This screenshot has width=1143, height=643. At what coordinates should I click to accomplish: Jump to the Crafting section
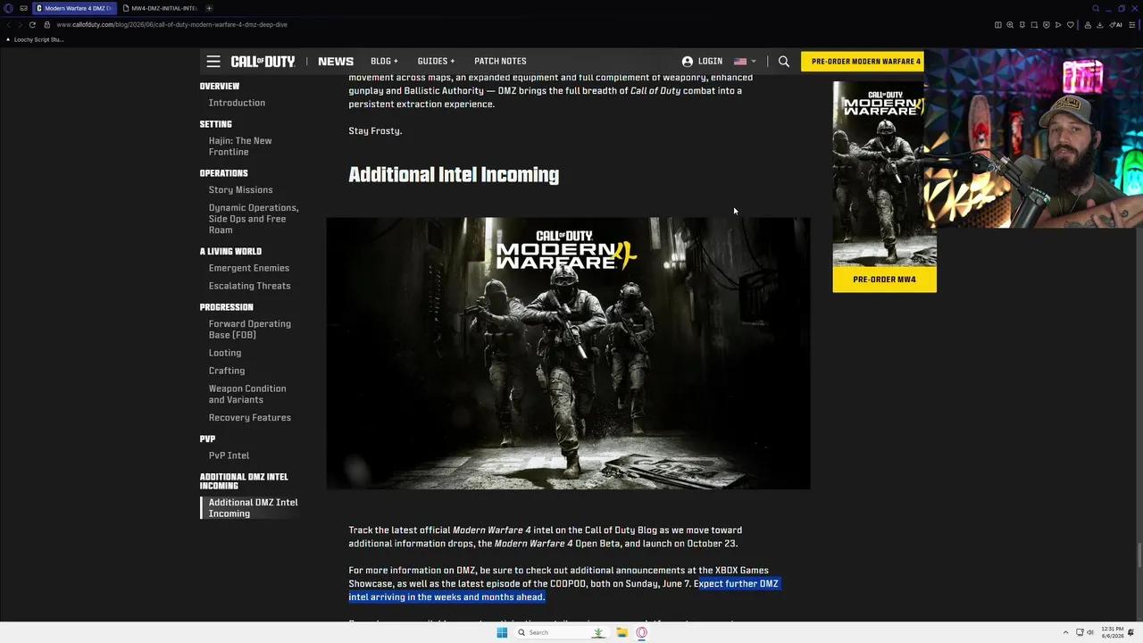point(227,371)
